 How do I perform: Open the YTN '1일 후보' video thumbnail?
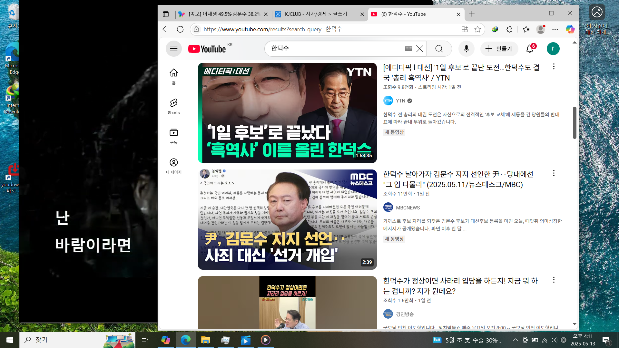pos(287,113)
